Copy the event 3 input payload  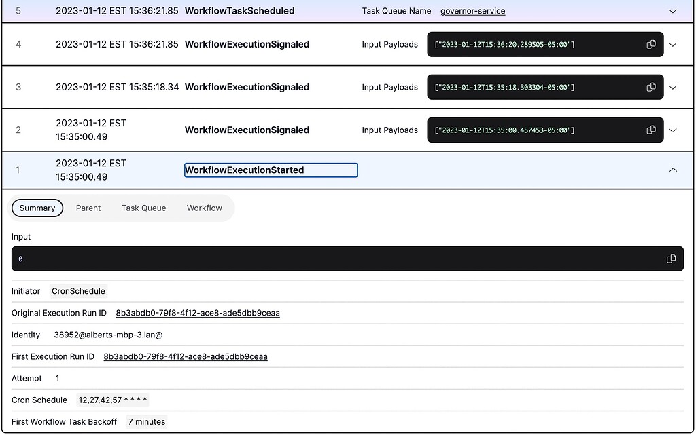click(650, 87)
